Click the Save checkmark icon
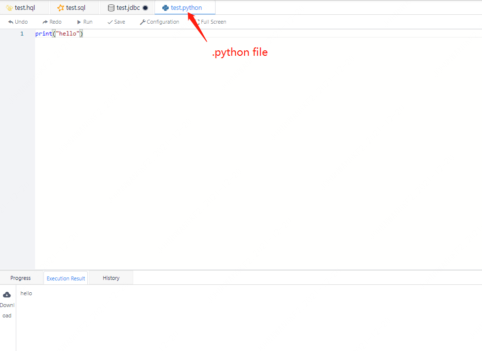482x351 pixels. pos(110,22)
